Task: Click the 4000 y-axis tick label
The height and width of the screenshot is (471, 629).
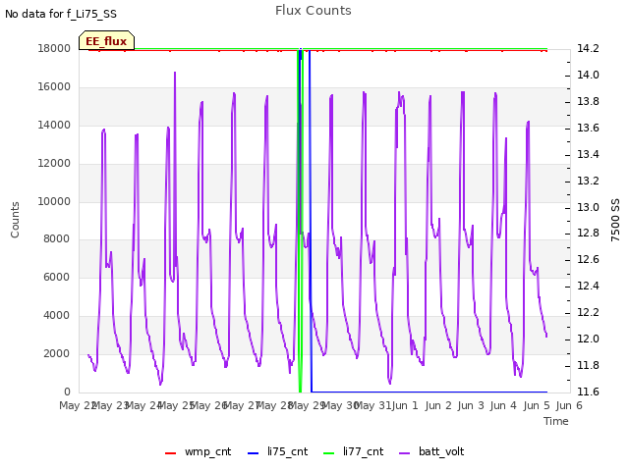Action: pos(57,316)
